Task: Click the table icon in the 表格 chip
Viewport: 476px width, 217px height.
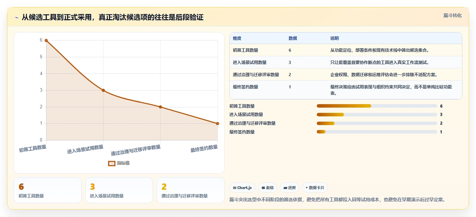Action: point(263,188)
